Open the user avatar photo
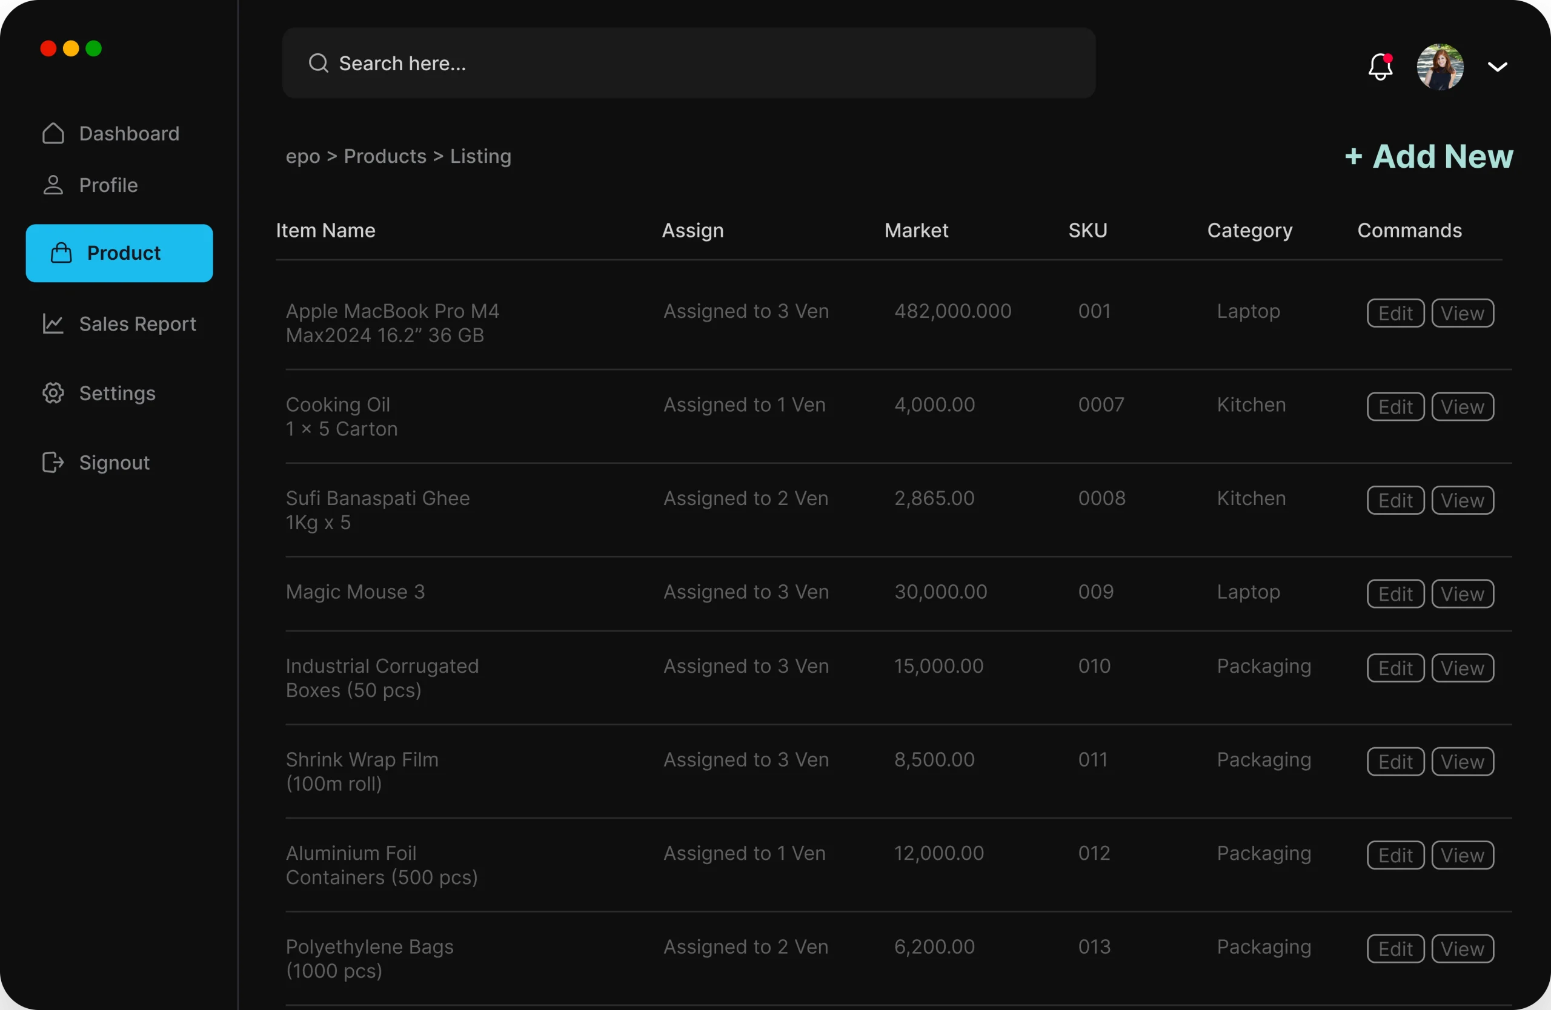Screen dimensions: 1551x1010 1440,67
